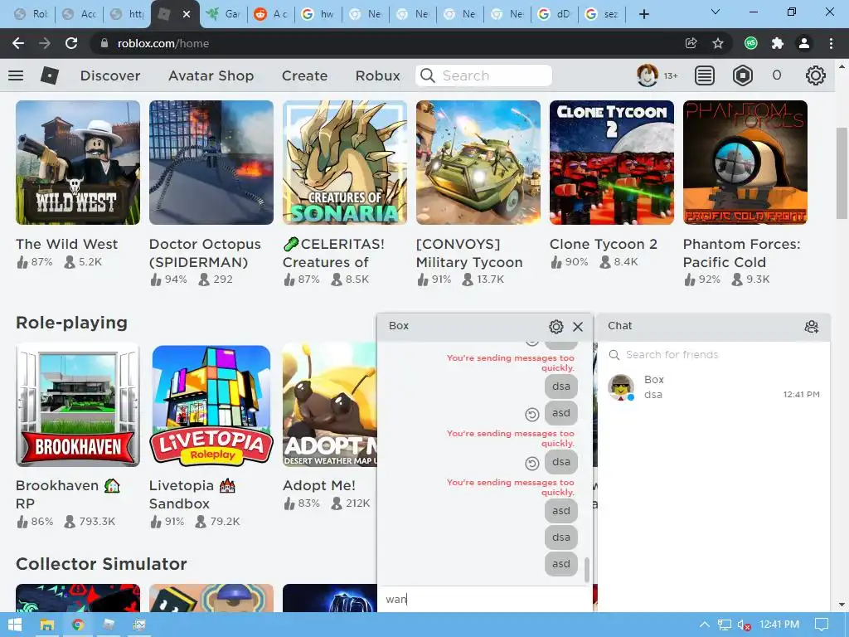Click the page vertical scrollbar

841,173
